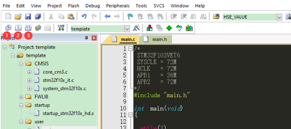Click the Uncomment selection icon
This screenshot has height=129, width=291.
[x=204, y=17]
